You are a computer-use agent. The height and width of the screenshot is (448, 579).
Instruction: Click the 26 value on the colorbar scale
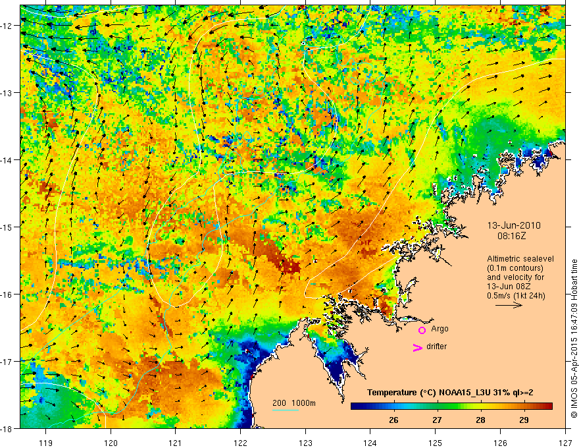click(393, 420)
